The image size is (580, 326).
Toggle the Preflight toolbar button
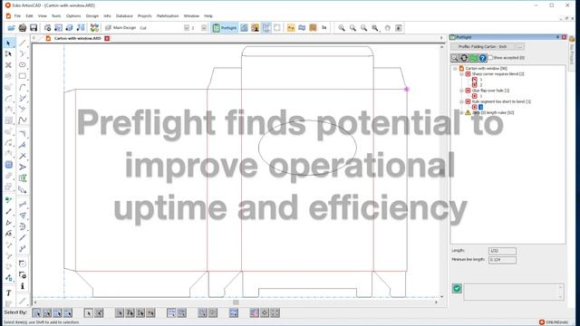point(225,28)
